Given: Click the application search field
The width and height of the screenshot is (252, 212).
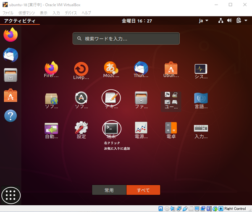Looking at the screenshot, I should [126, 39].
